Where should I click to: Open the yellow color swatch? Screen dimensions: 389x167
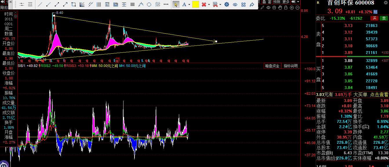tap(195, 4)
